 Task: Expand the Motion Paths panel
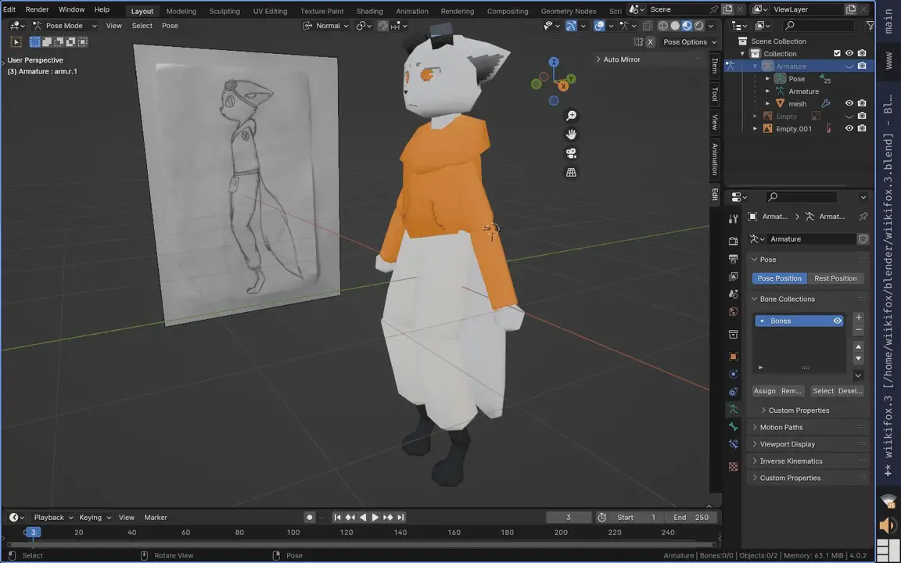tap(781, 428)
